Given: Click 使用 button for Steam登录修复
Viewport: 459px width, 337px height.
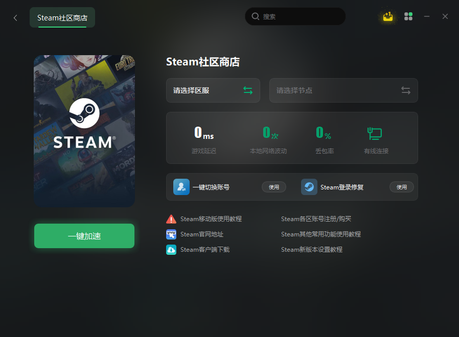Looking at the screenshot, I should click(402, 187).
